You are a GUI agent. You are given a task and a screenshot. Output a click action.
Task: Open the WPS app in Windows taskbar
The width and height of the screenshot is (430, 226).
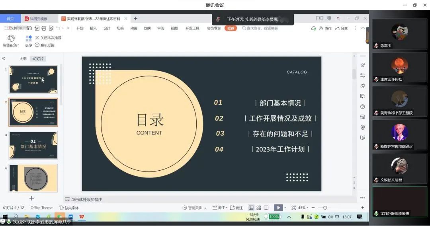click(x=82, y=217)
